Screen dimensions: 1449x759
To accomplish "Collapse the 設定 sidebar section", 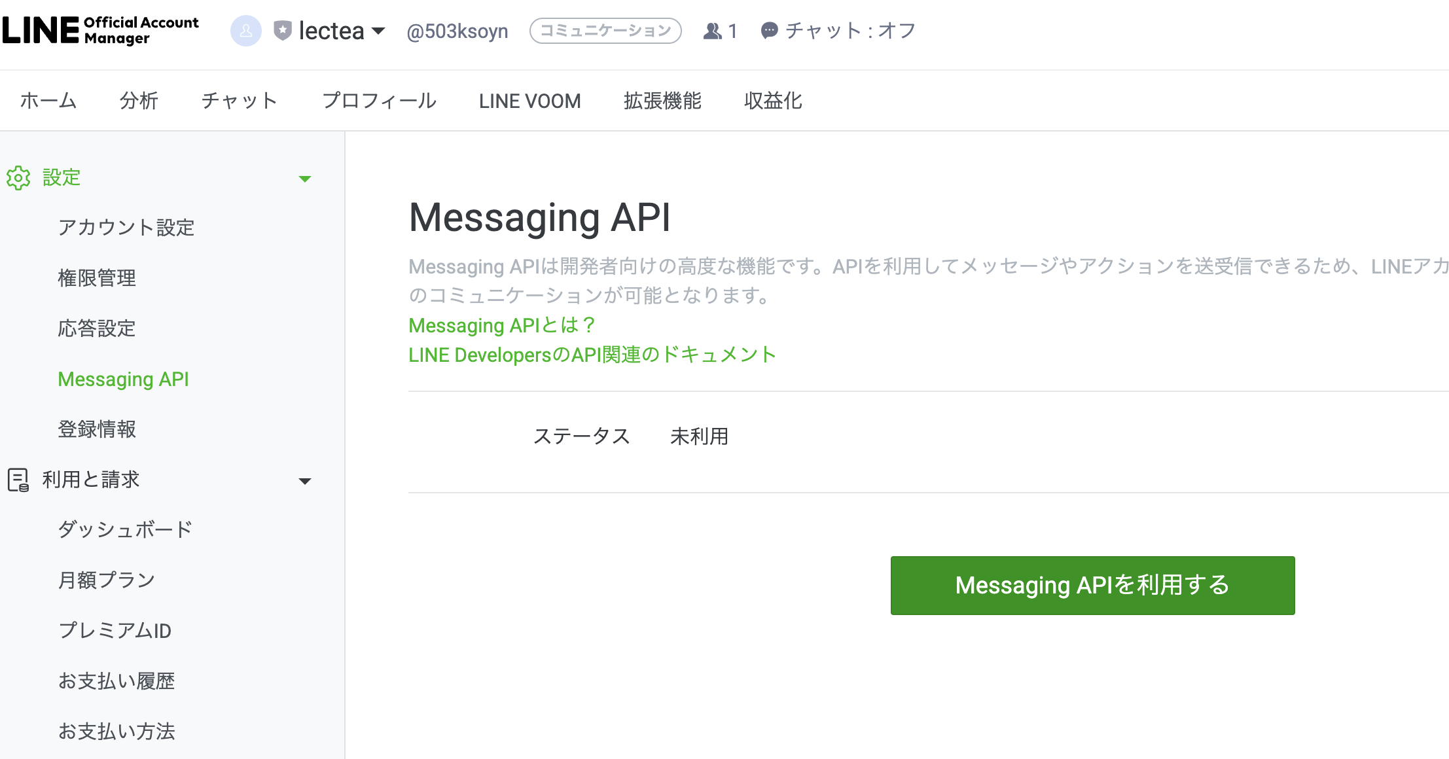I will 305,179.
